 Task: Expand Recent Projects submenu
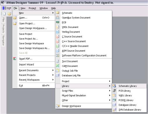(34, 75)
